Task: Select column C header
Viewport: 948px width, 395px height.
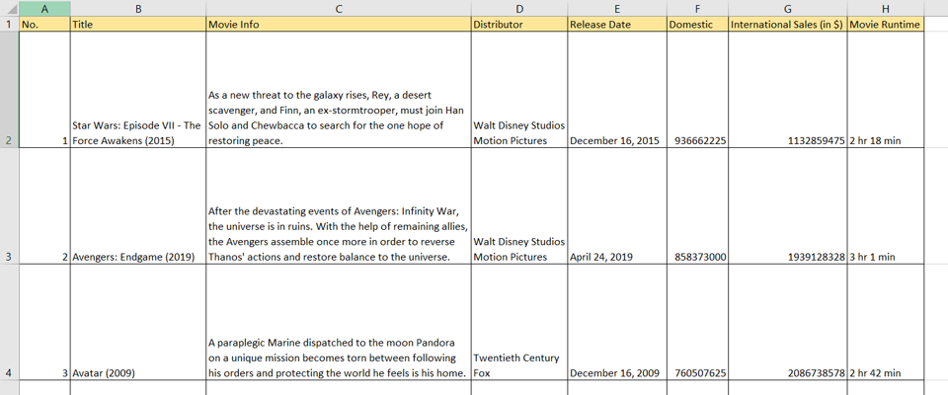Action: pyautogui.click(x=339, y=9)
